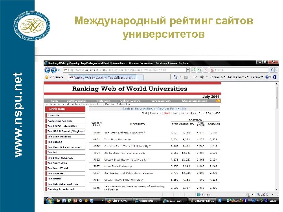Click 'rank by country' in the nav bar
The width and height of the screenshot is (283, 212).
tap(130, 101)
